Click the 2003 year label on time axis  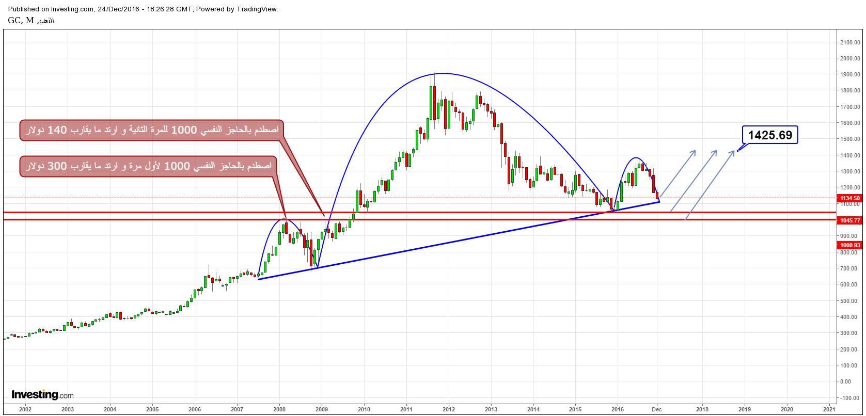click(68, 409)
